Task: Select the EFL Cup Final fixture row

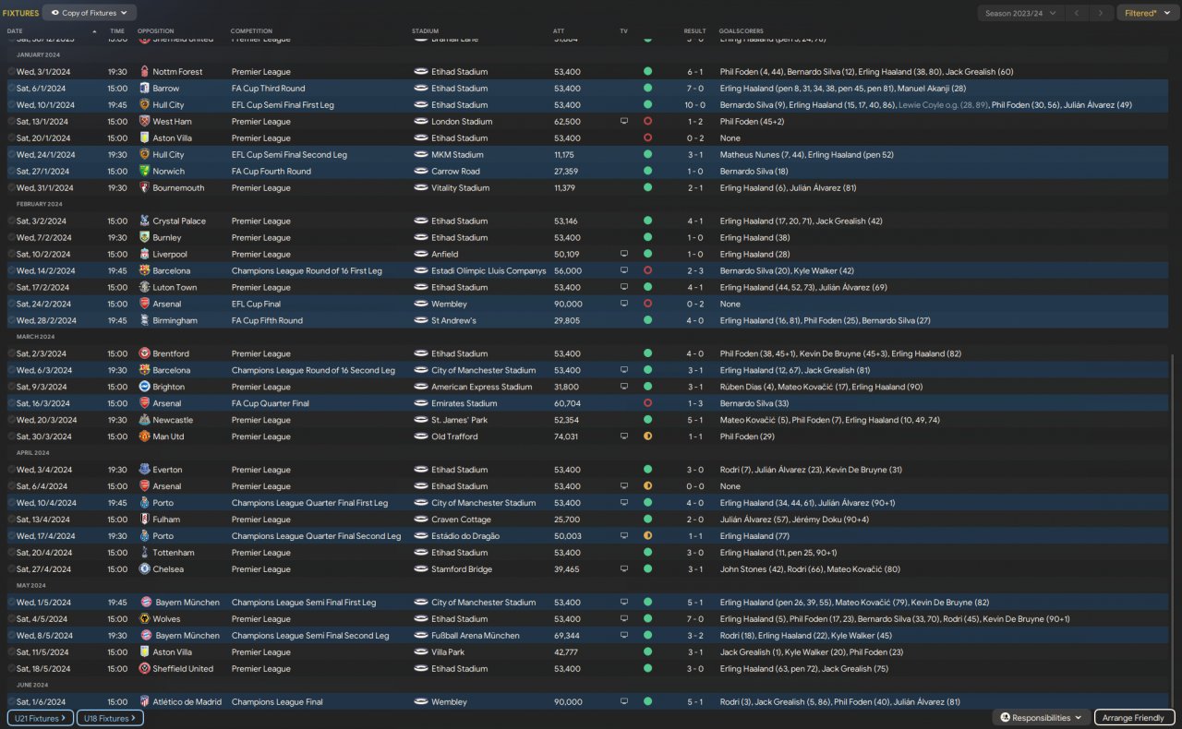Action: (x=587, y=305)
